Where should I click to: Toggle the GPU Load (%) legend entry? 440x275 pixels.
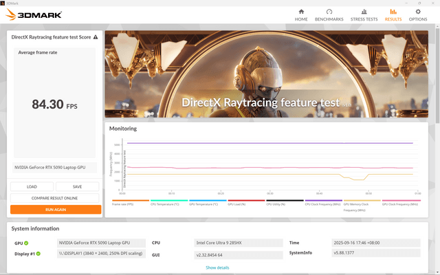click(x=246, y=202)
